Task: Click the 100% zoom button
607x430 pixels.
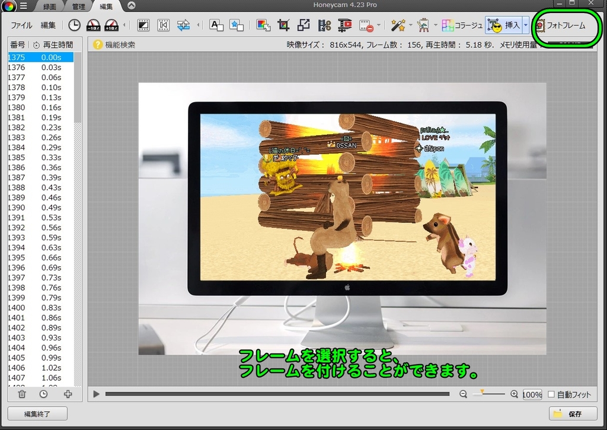Action: click(x=532, y=395)
